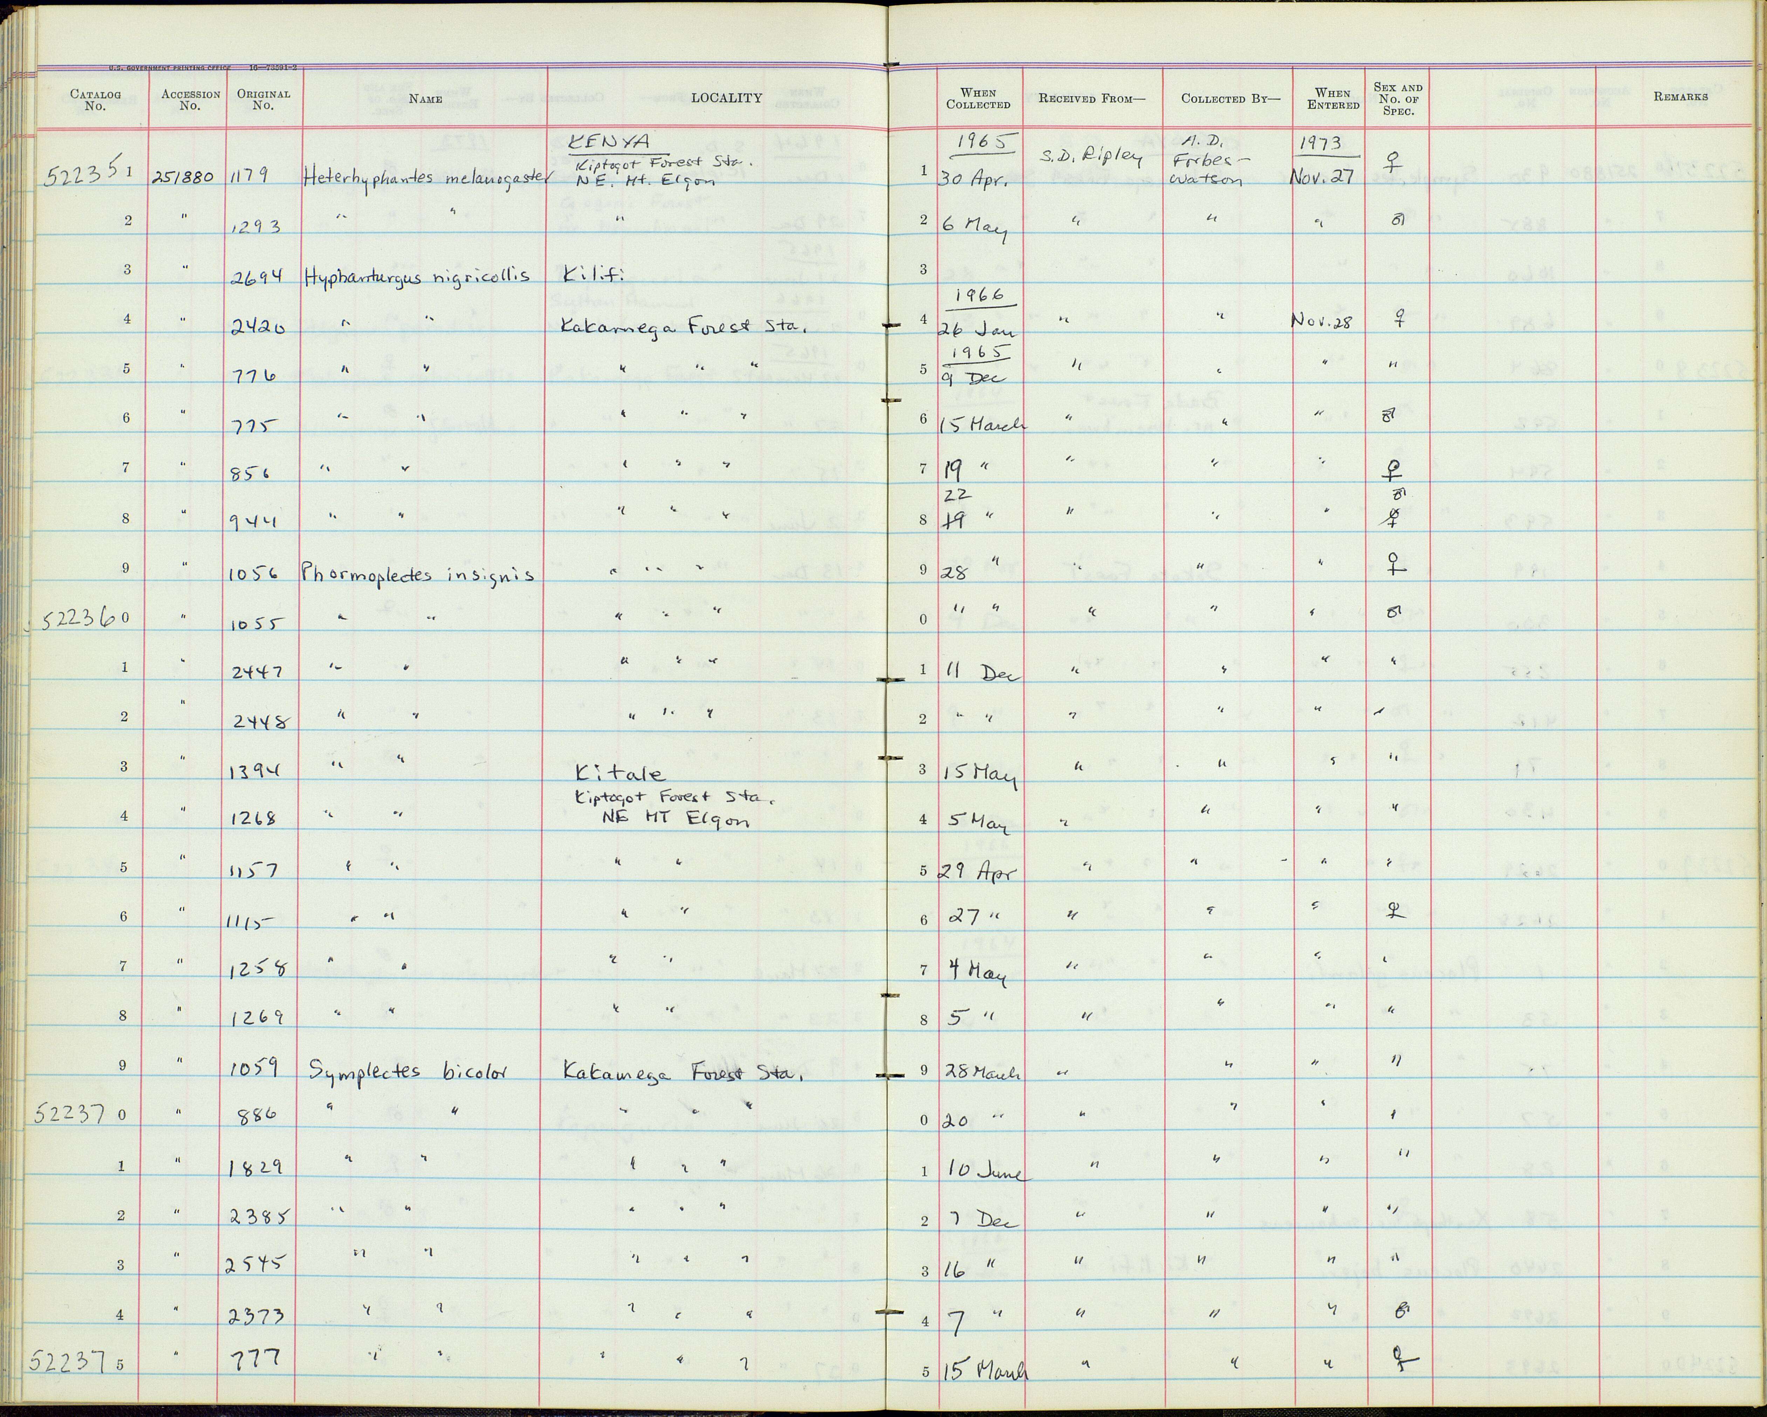Viewport: 1767px width, 1417px height.
Task: Click the 'Catalog No.' column header
Action: tap(95, 99)
